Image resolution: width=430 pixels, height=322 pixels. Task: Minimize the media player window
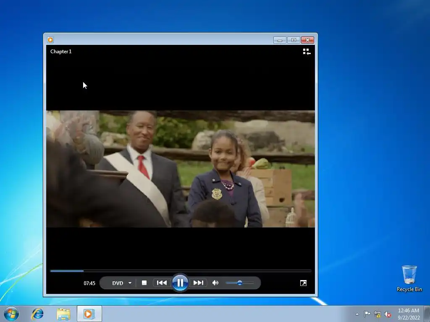(280, 40)
